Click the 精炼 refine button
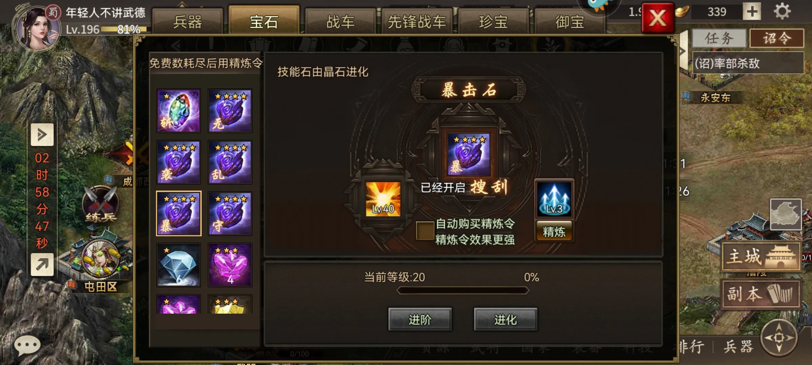The image size is (812, 365). click(x=554, y=232)
